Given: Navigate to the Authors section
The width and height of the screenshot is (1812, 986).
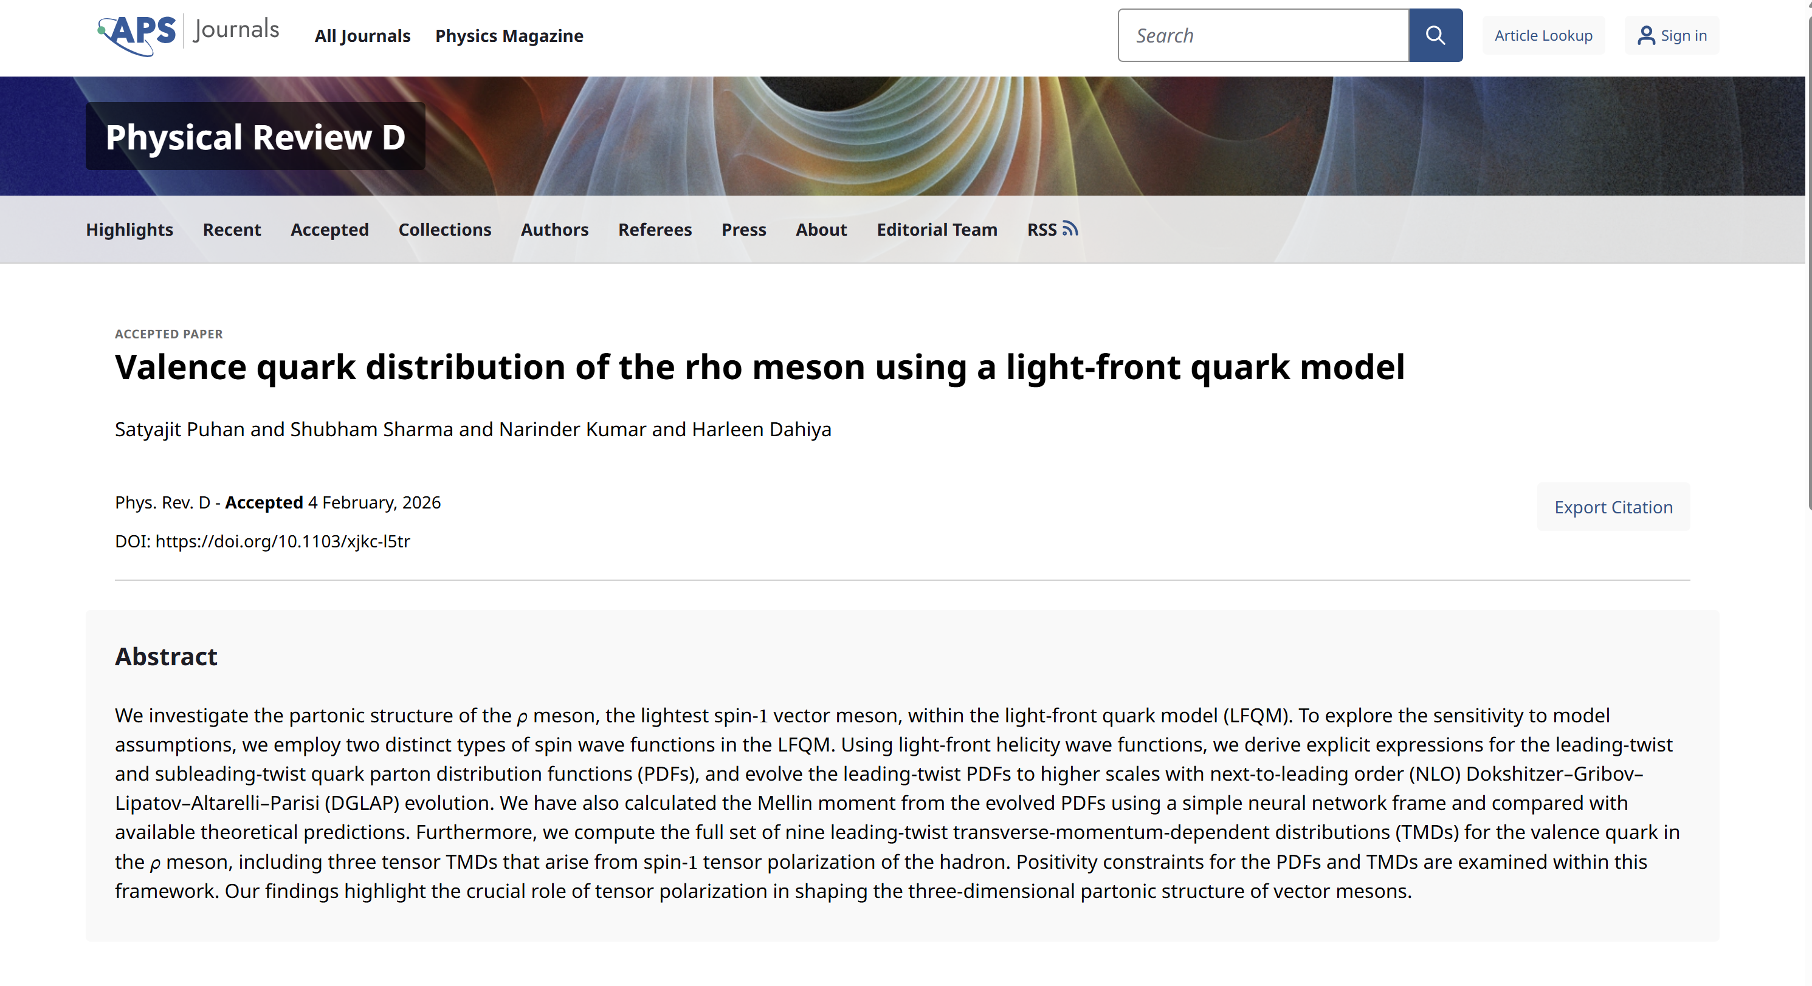Looking at the screenshot, I should pos(554,229).
